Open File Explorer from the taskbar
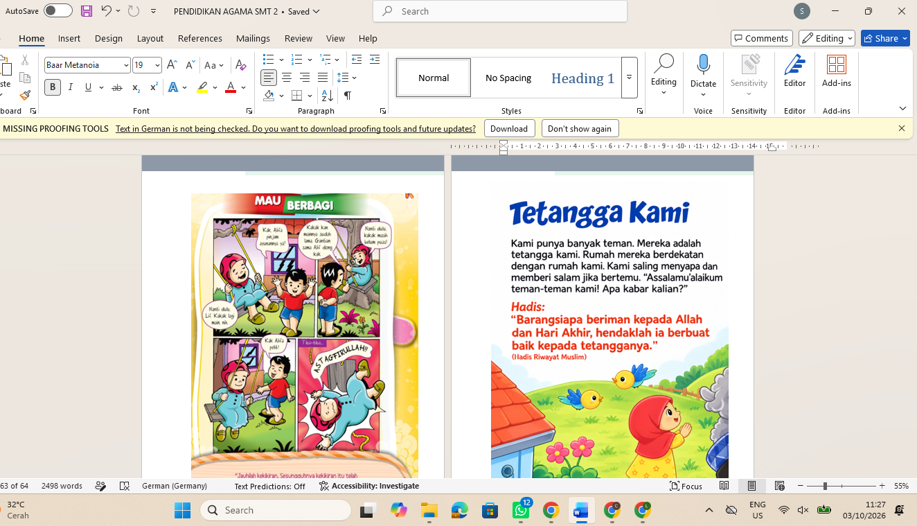Image resolution: width=917 pixels, height=526 pixels. click(x=429, y=510)
